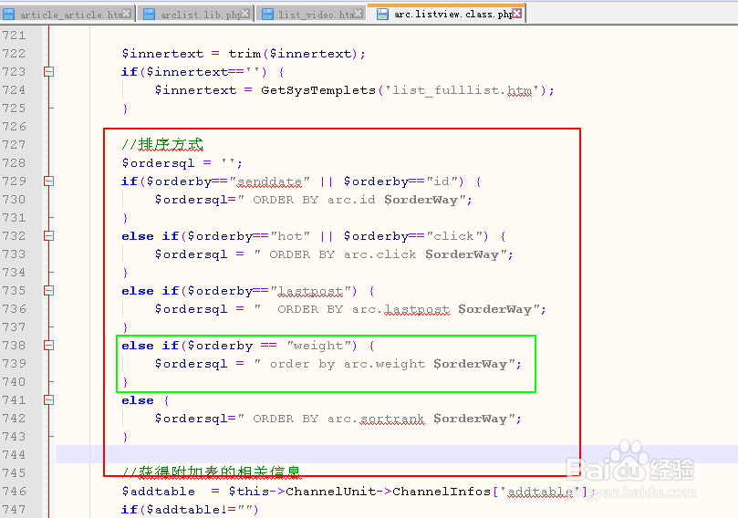Click the "weight" condition string

pos(318,346)
